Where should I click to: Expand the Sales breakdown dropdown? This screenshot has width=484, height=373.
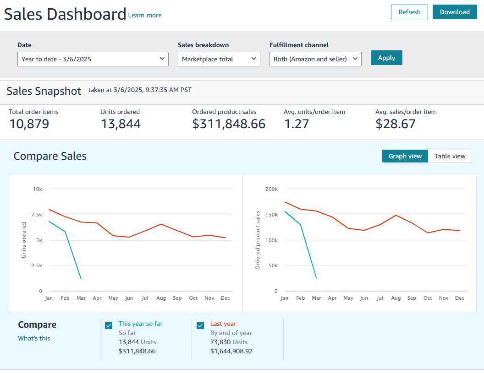pos(219,59)
